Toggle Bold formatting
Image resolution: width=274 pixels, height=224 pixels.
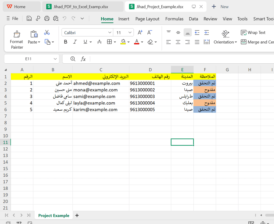click(x=66, y=42)
